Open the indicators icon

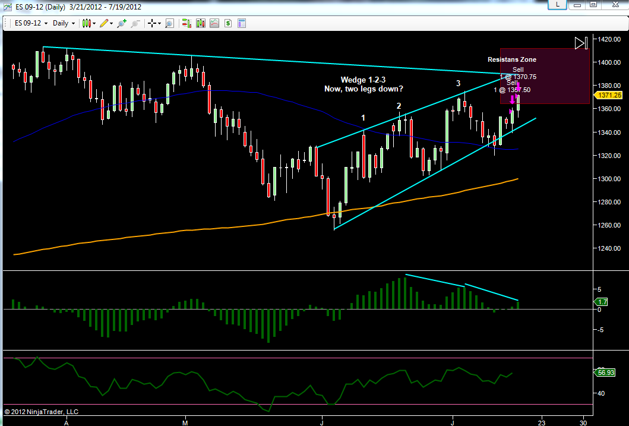tap(214, 23)
